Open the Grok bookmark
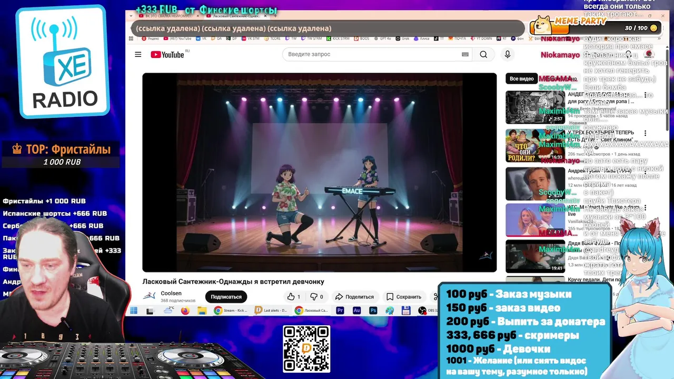Viewport: 674px width, 379px height. [x=402, y=38]
